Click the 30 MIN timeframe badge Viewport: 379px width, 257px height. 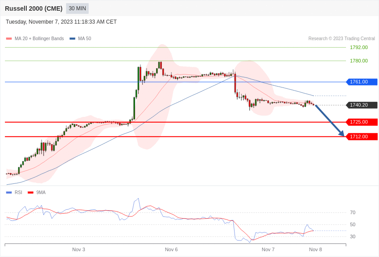click(x=77, y=8)
